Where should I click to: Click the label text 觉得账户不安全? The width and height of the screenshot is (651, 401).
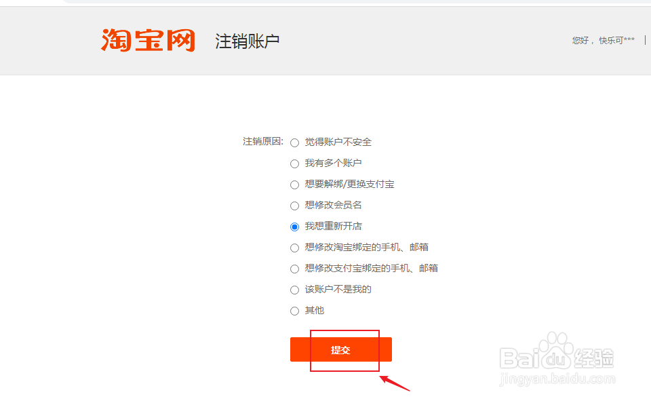[x=338, y=142]
